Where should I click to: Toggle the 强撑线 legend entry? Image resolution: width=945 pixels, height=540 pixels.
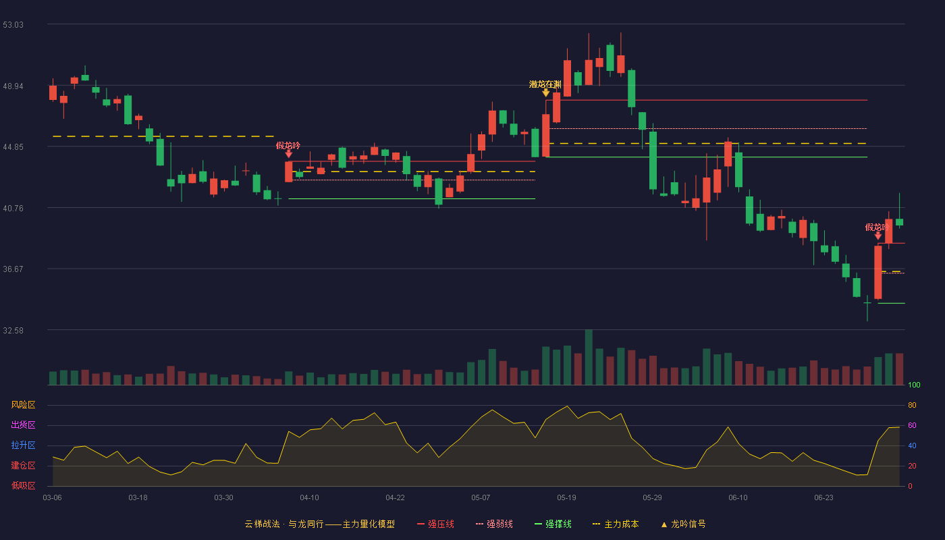click(x=553, y=524)
